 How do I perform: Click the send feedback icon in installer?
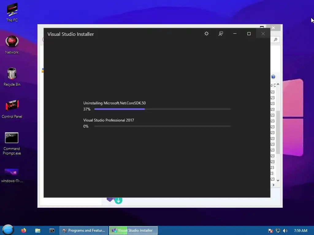[221, 34]
